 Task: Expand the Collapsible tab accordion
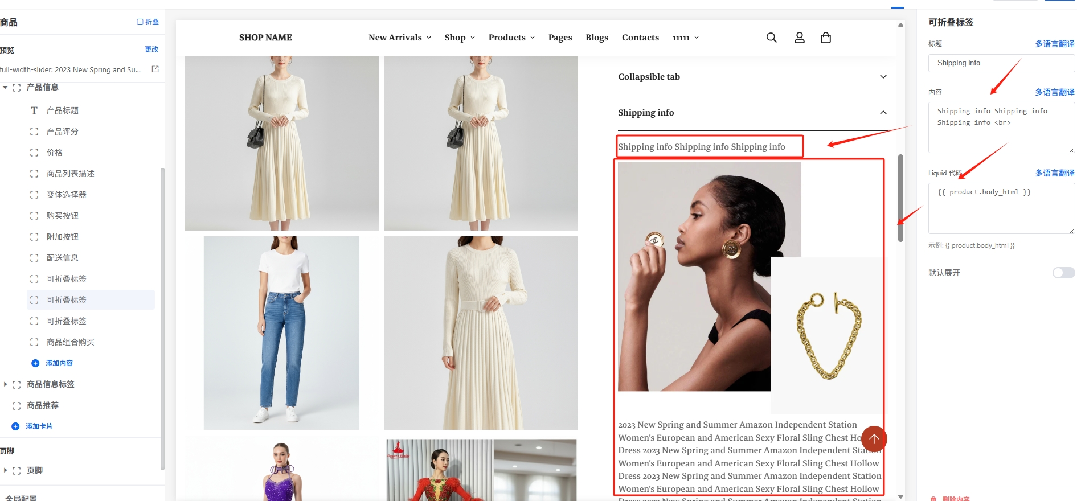coord(883,77)
